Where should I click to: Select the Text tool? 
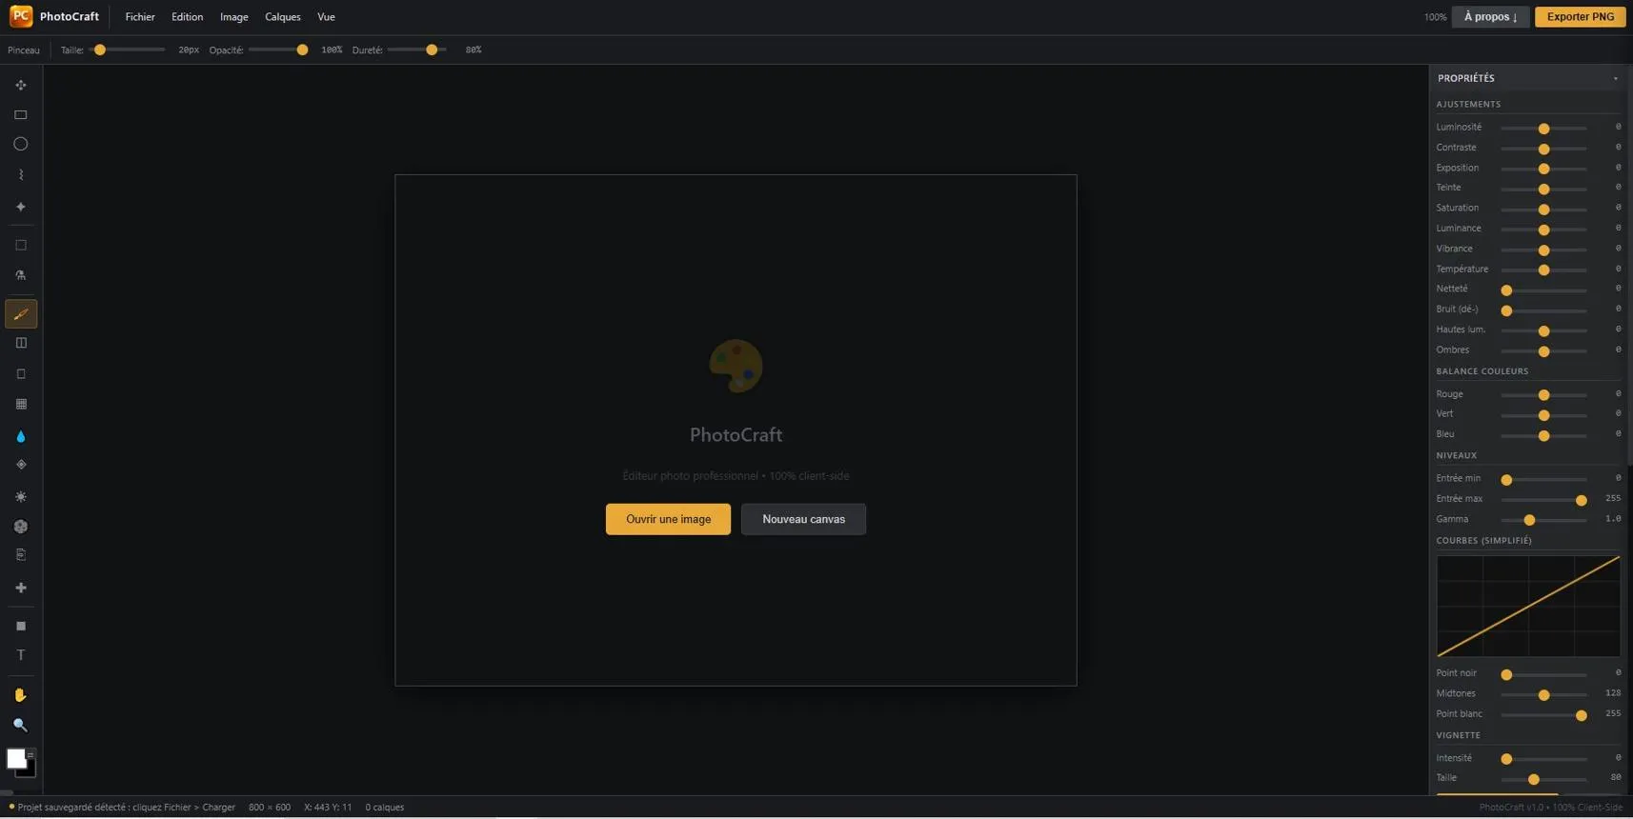pos(21,655)
